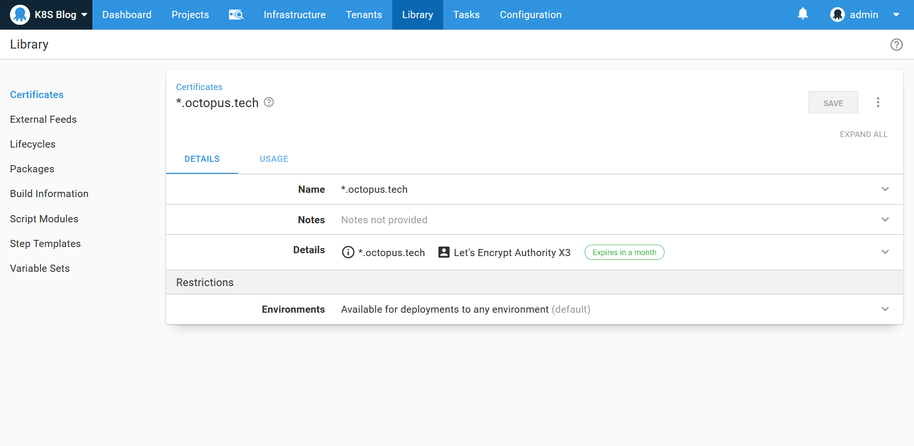Click the certificate subject info icon

click(x=348, y=252)
